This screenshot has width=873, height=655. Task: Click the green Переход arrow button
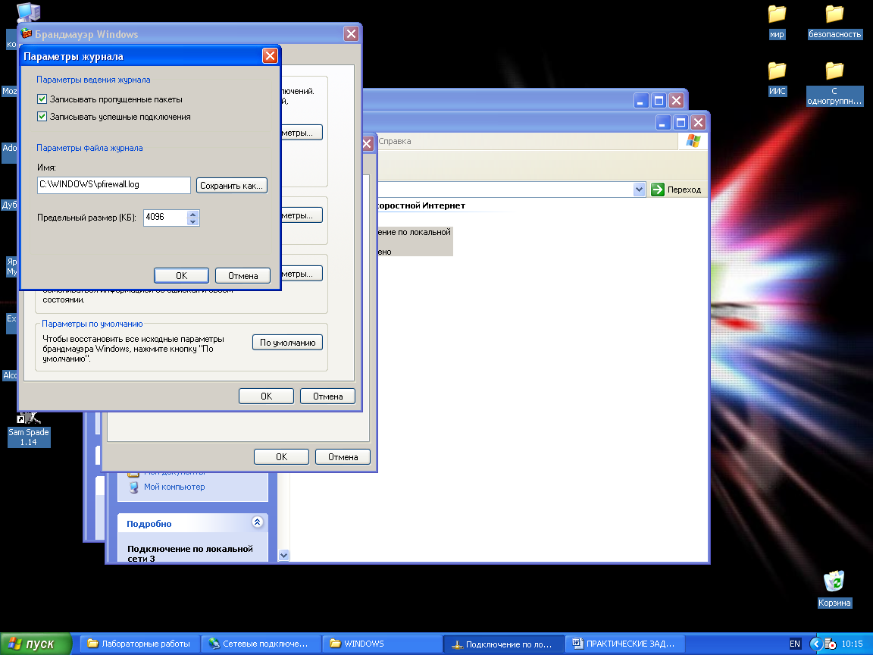[x=658, y=190]
